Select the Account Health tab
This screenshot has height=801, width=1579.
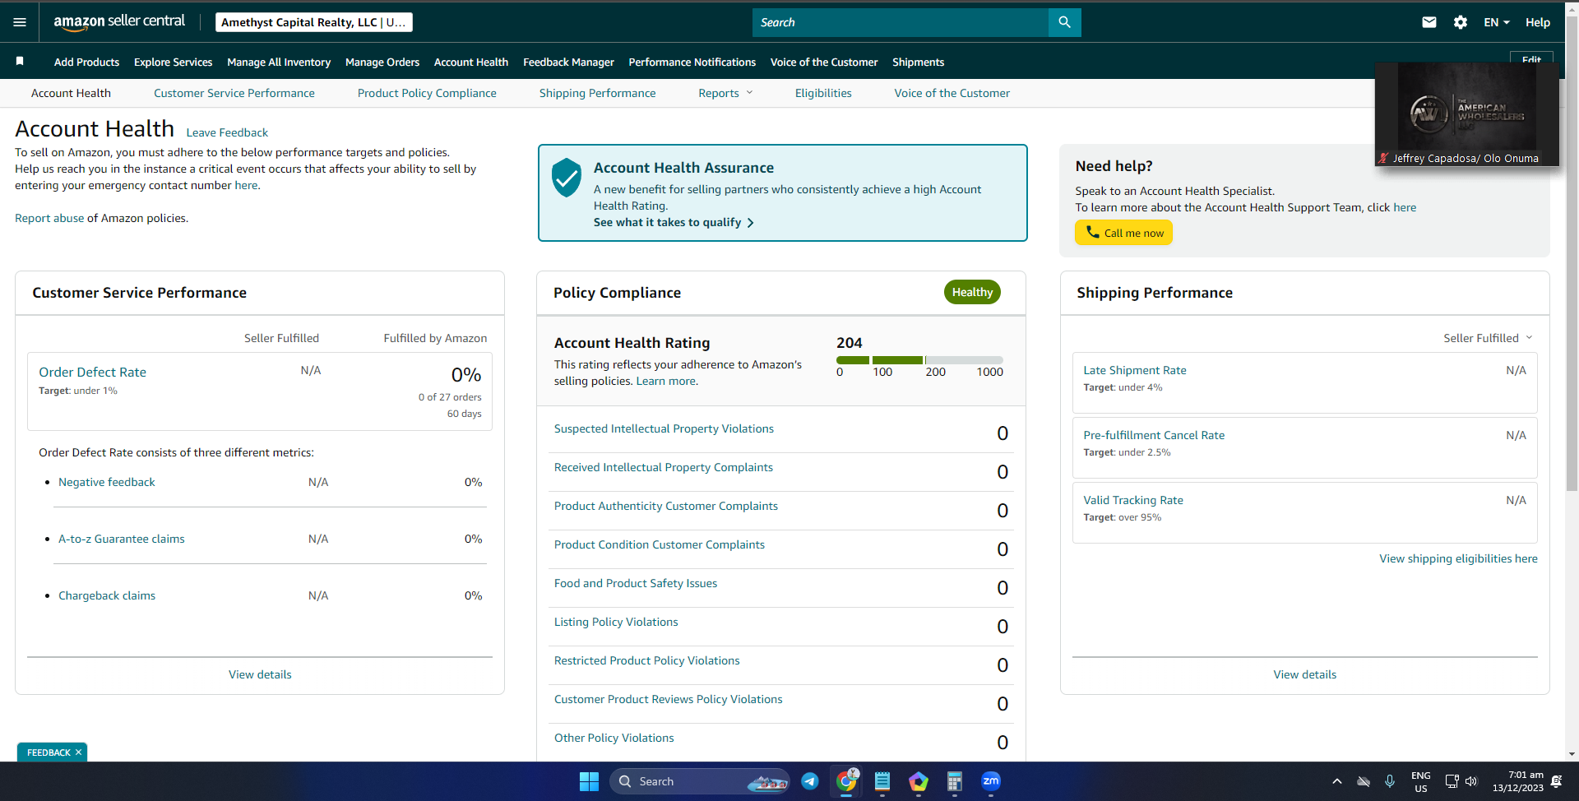pos(71,93)
